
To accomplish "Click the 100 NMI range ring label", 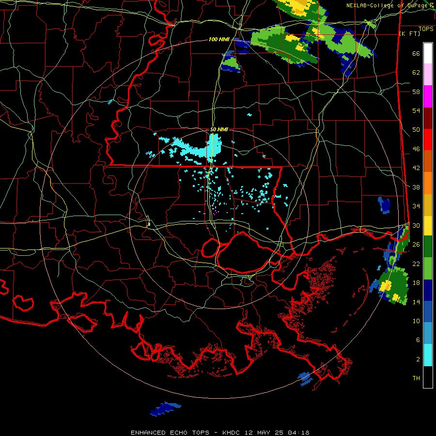I will tap(219, 40).
